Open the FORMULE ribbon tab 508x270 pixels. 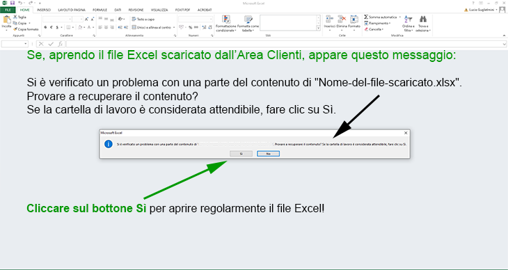[100, 10]
